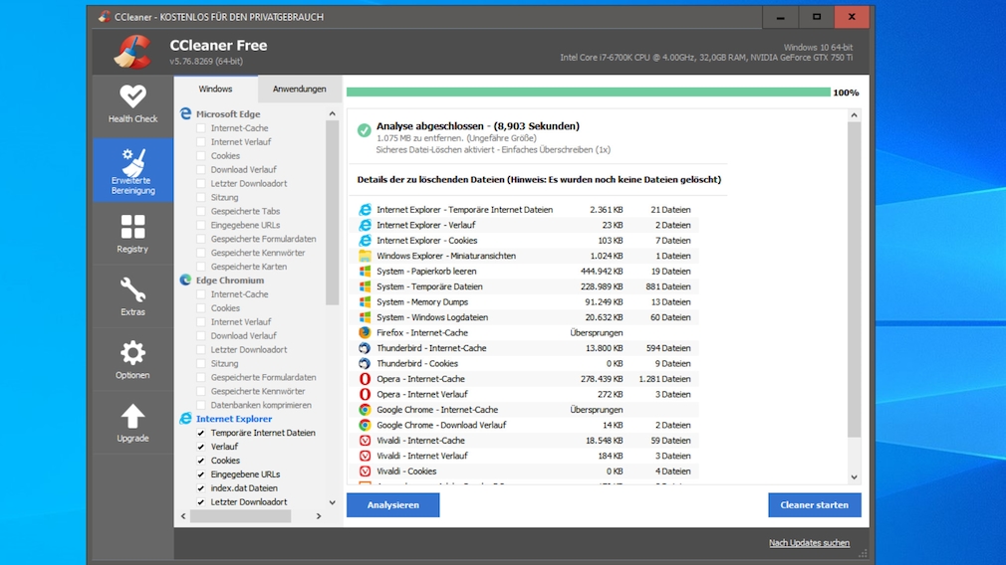Click the green analysis progress bar
The height and width of the screenshot is (565, 1006).
click(589, 93)
